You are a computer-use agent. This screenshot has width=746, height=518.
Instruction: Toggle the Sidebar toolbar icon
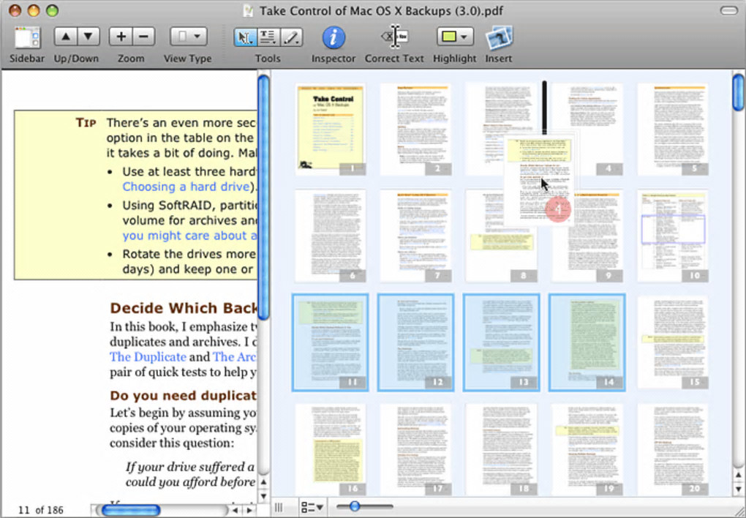click(27, 37)
